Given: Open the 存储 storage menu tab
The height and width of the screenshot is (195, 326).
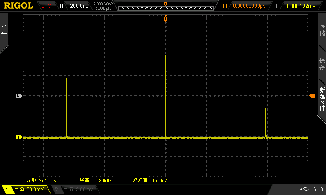Looking at the screenshot, I should [322, 30].
